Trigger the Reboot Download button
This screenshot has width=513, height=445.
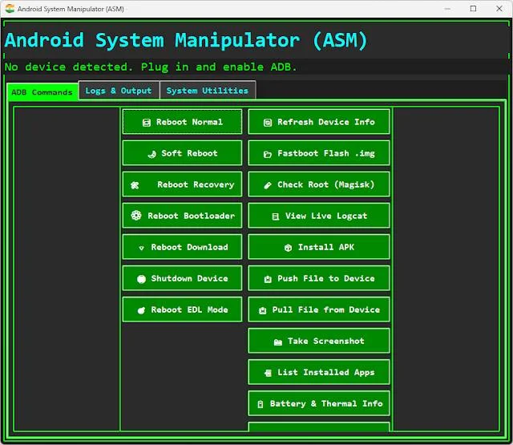point(182,247)
